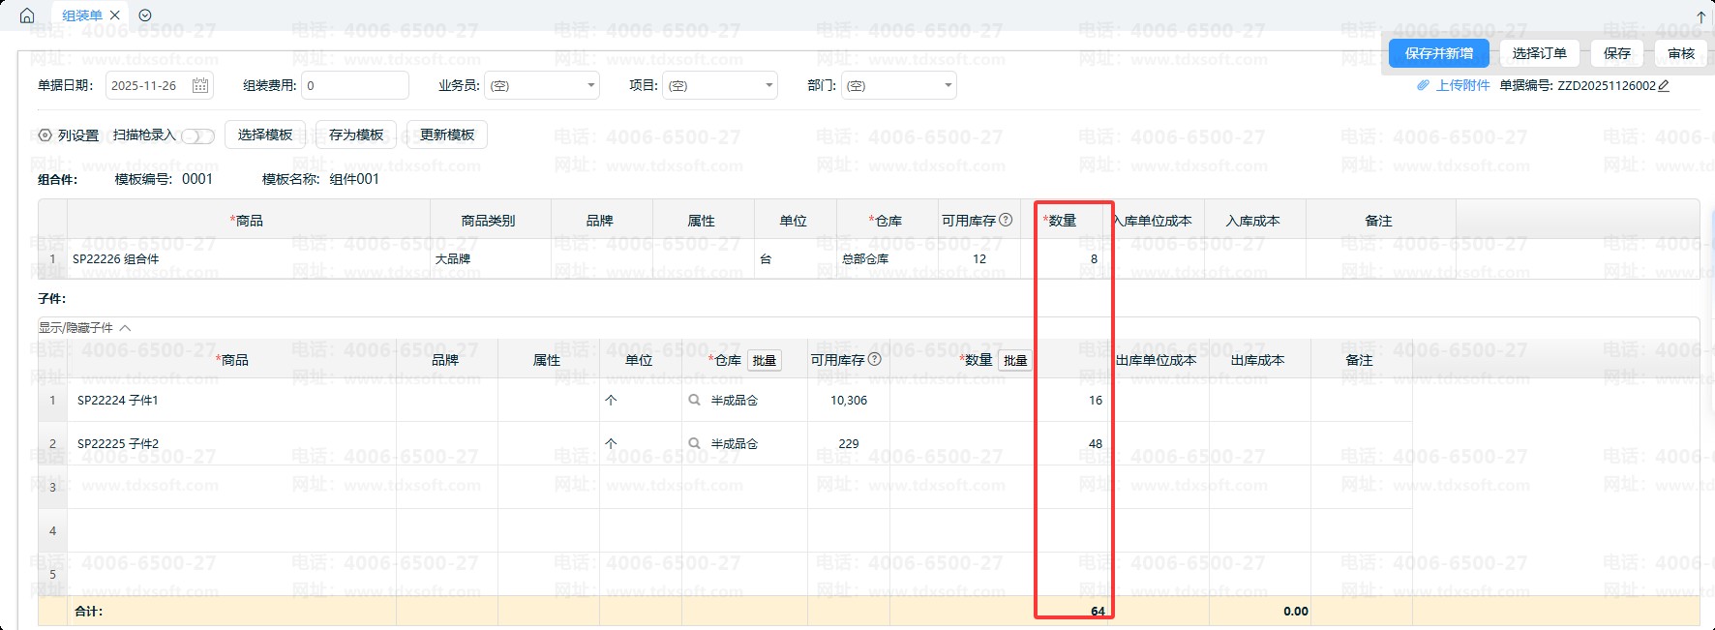This screenshot has height=630, width=1715.
Task: Switch to the 组装单 tab
Action: [82, 15]
